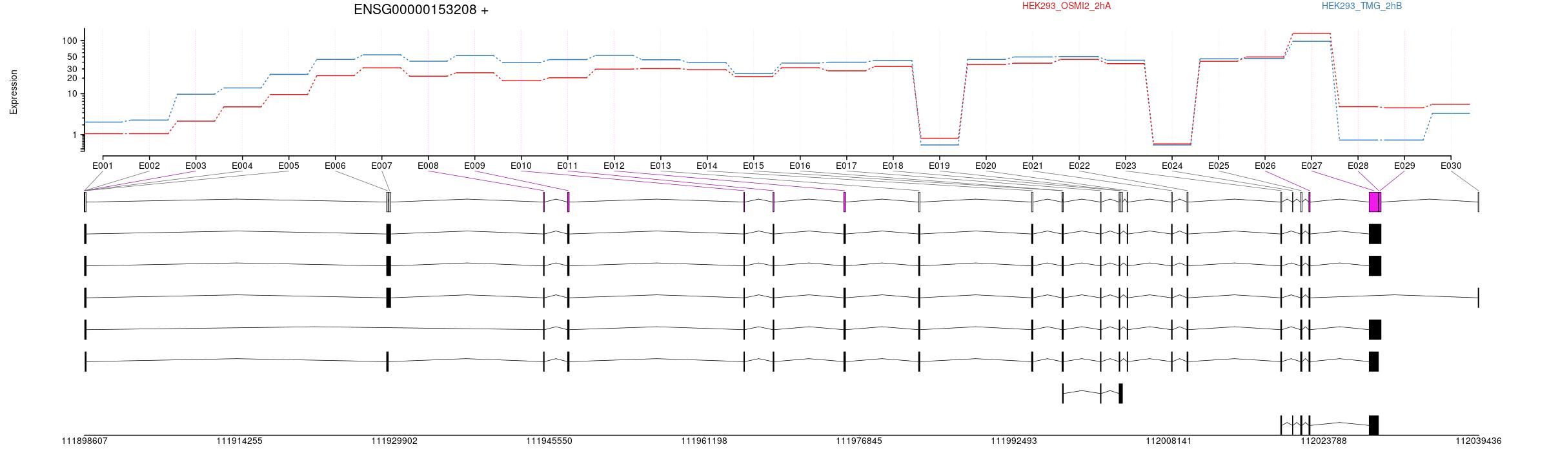1549x451 pixels.
Task: Click exon label E004
Action: pos(242,166)
